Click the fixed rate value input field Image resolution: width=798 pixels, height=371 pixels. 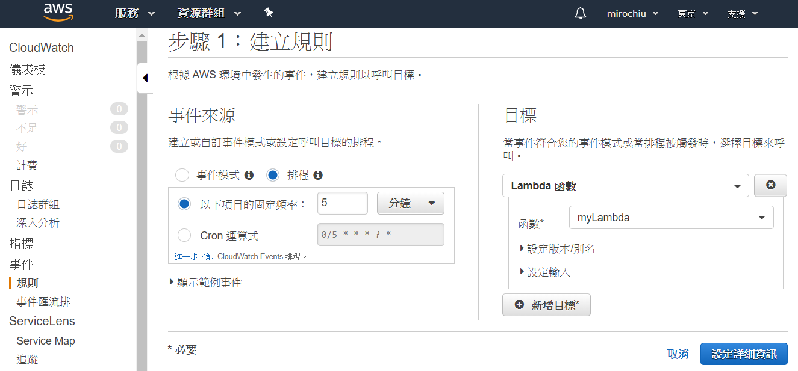pyautogui.click(x=342, y=203)
